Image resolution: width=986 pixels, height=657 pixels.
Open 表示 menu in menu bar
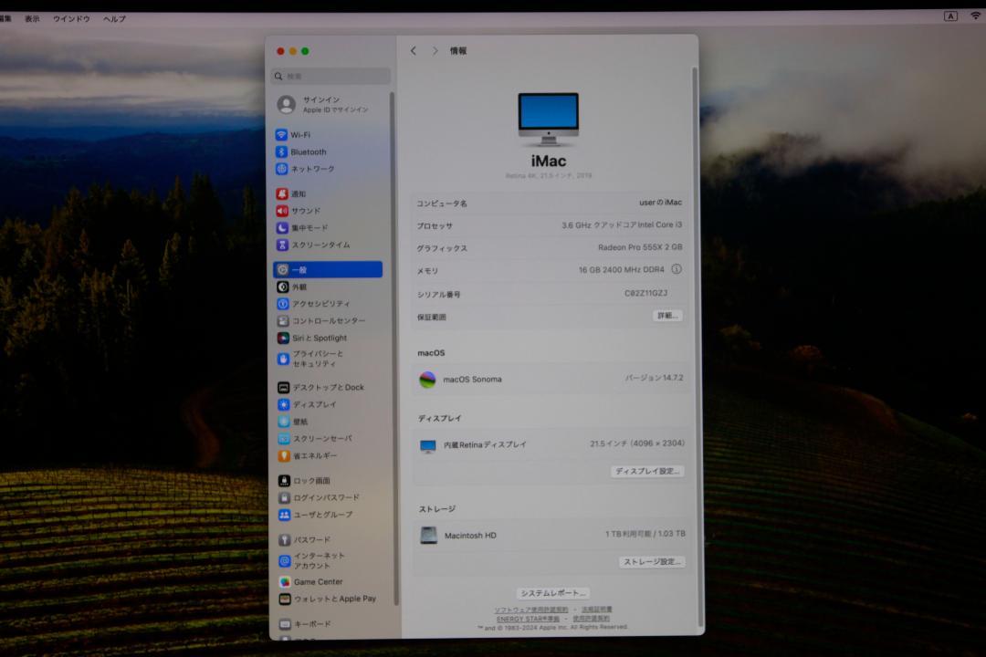(x=32, y=19)
